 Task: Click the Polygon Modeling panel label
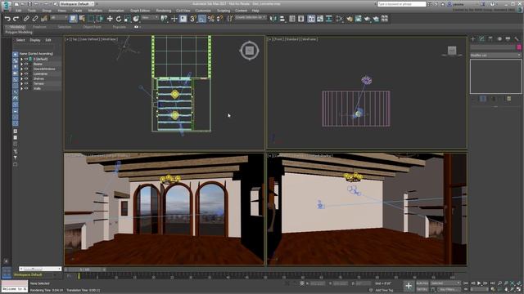coord(19,33)
